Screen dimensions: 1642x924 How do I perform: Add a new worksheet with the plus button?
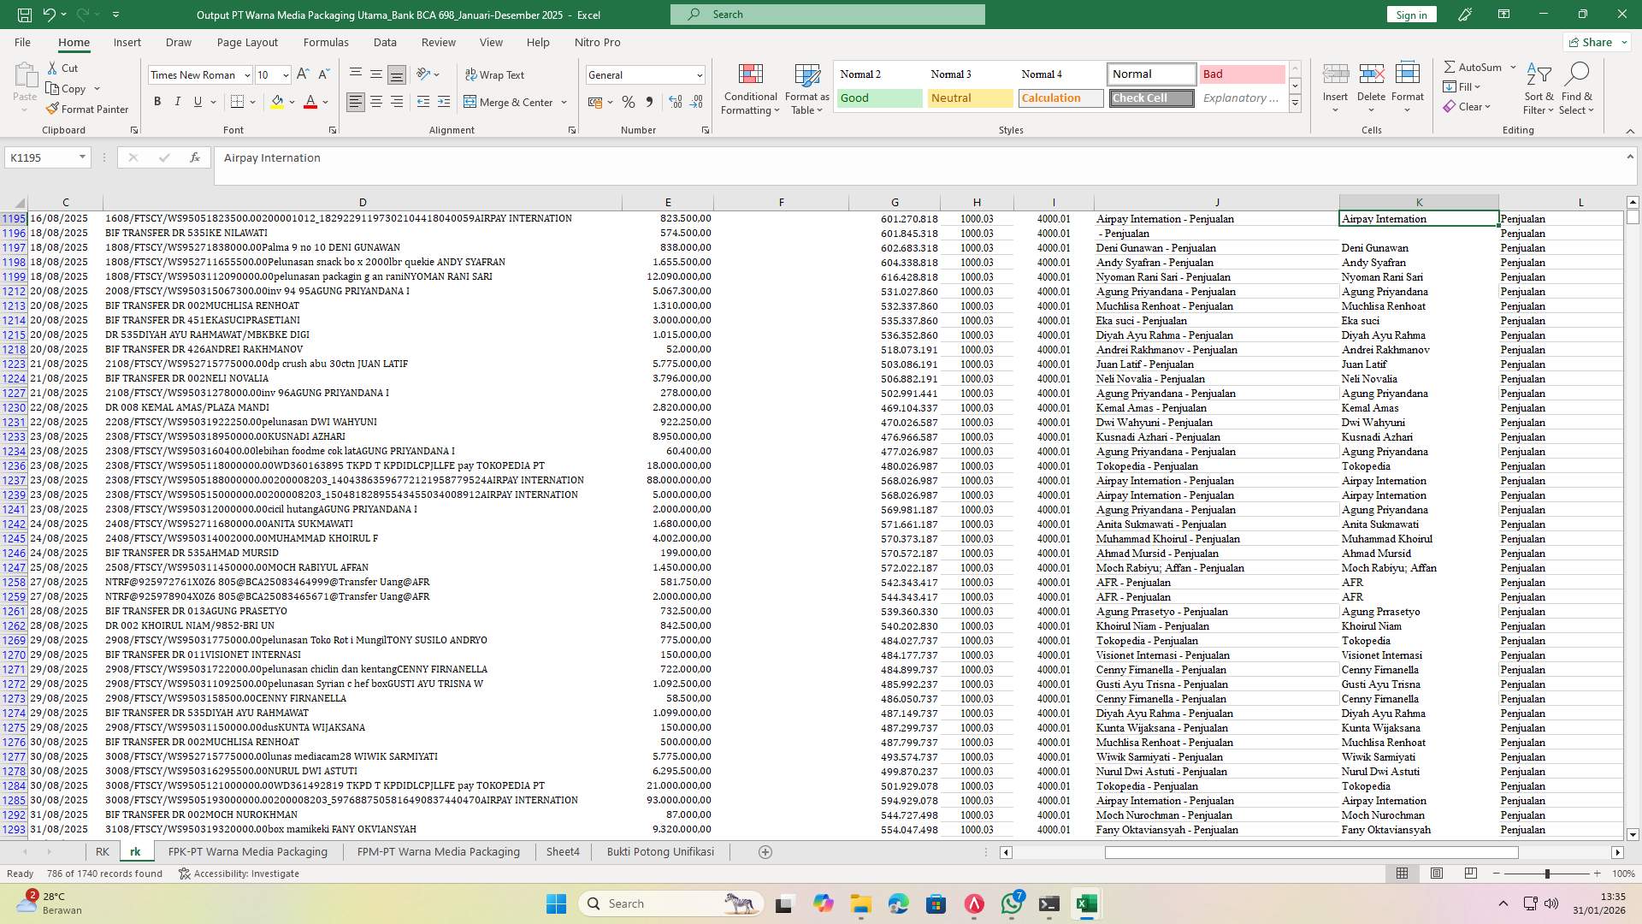coord(765,851)
